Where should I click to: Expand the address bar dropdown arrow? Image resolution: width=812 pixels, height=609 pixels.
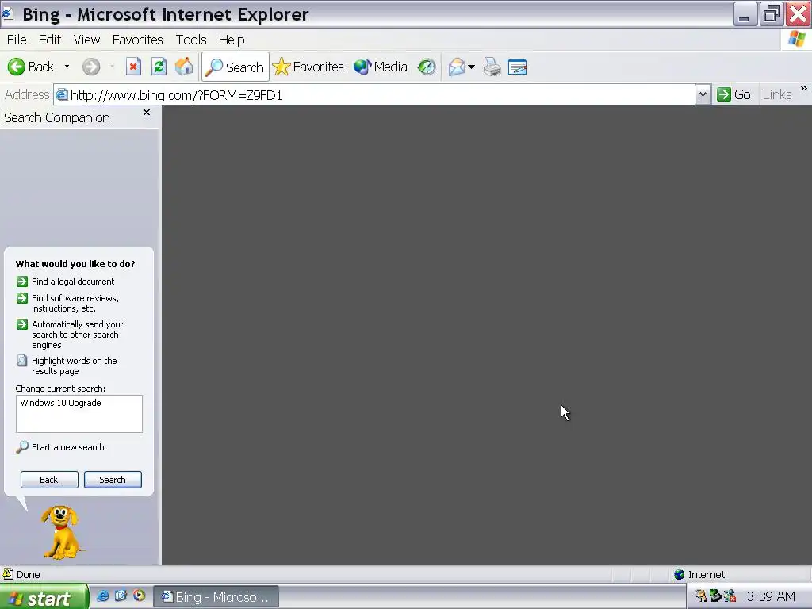click(703, 95)
